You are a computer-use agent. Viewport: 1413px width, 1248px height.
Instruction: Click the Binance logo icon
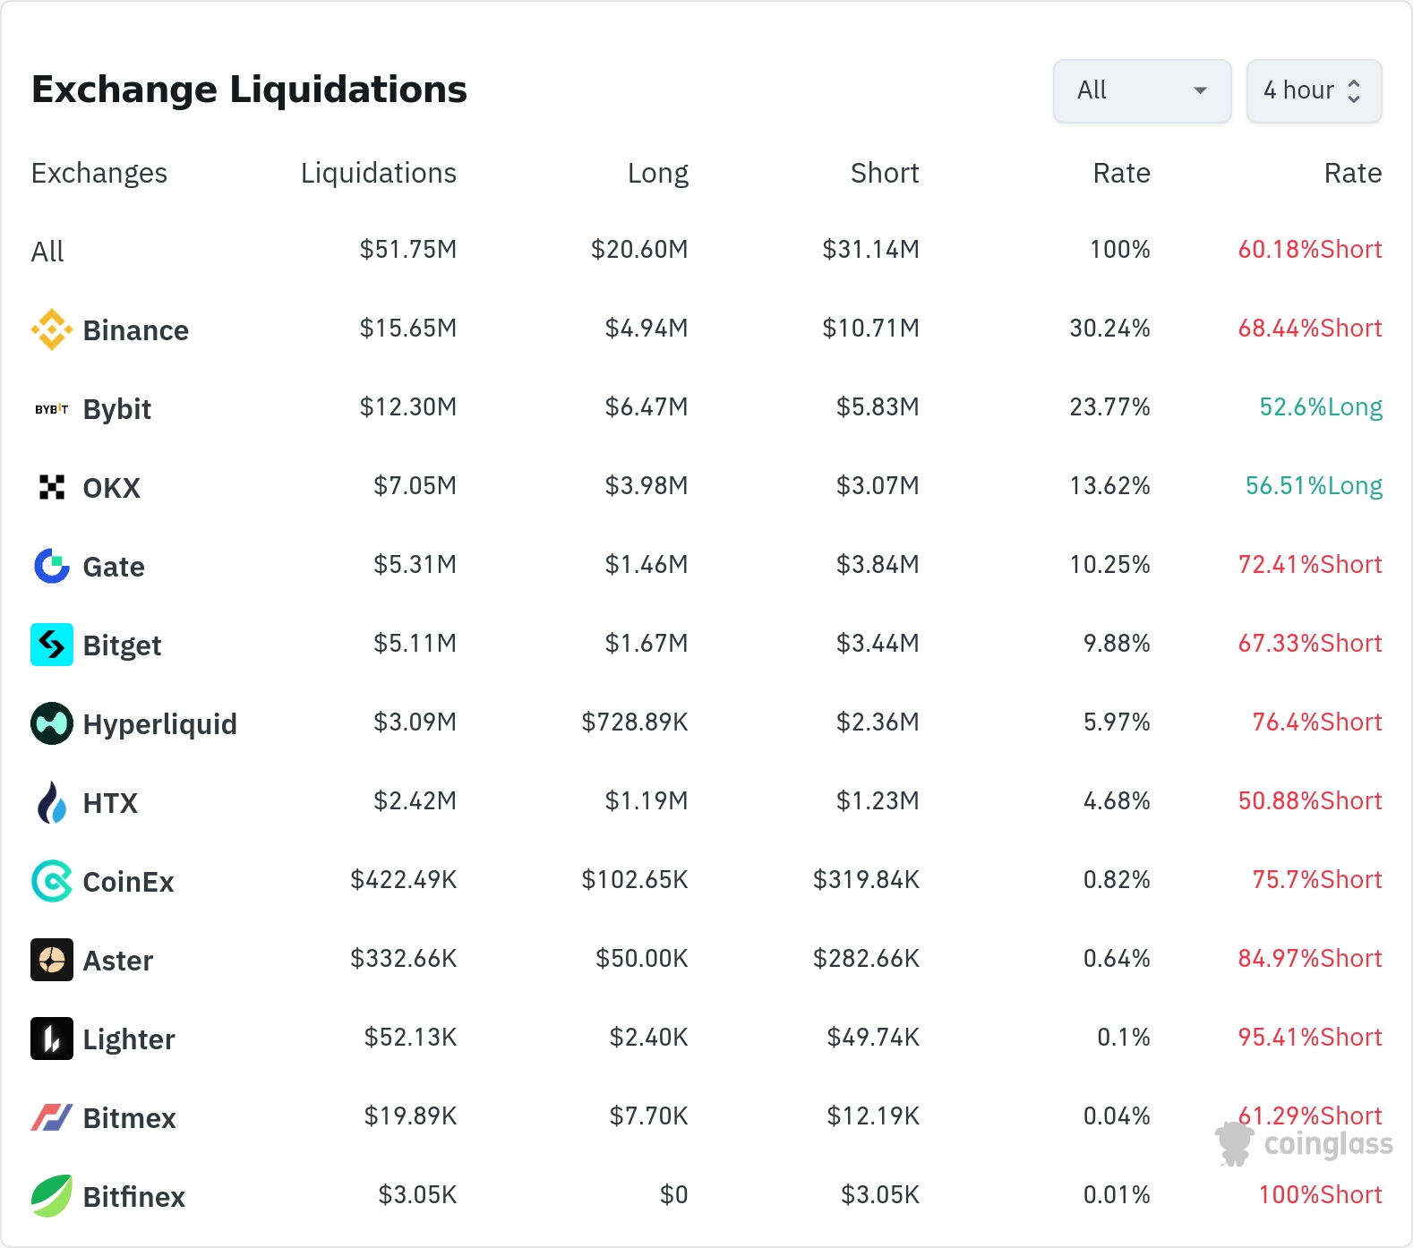pos(51,329)
